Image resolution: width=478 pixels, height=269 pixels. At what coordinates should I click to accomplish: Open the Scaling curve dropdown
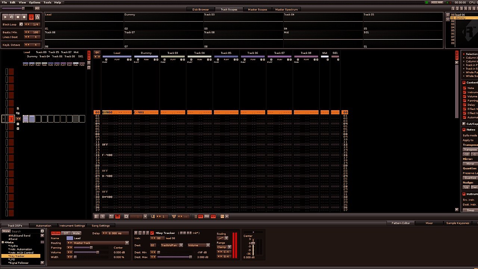click(223, 238)
